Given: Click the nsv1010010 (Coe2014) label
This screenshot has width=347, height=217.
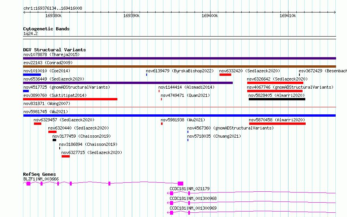Looking at the screenshot, I should (47, 71).
